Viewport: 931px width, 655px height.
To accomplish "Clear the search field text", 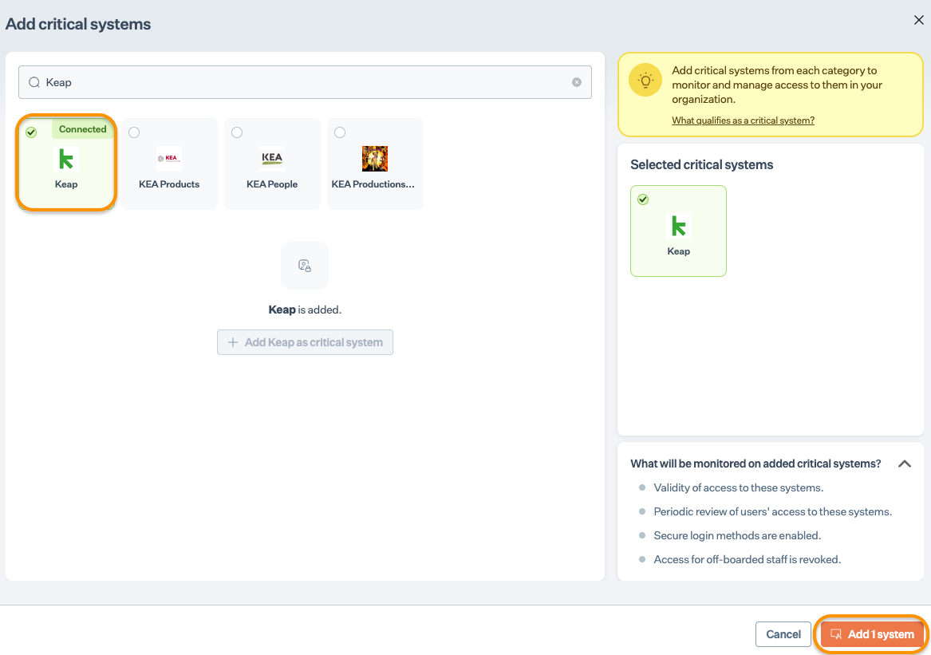I will pyautogui.click(x=577, y=82).
